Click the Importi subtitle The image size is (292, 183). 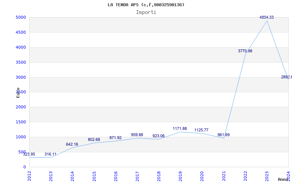point(146,12)
